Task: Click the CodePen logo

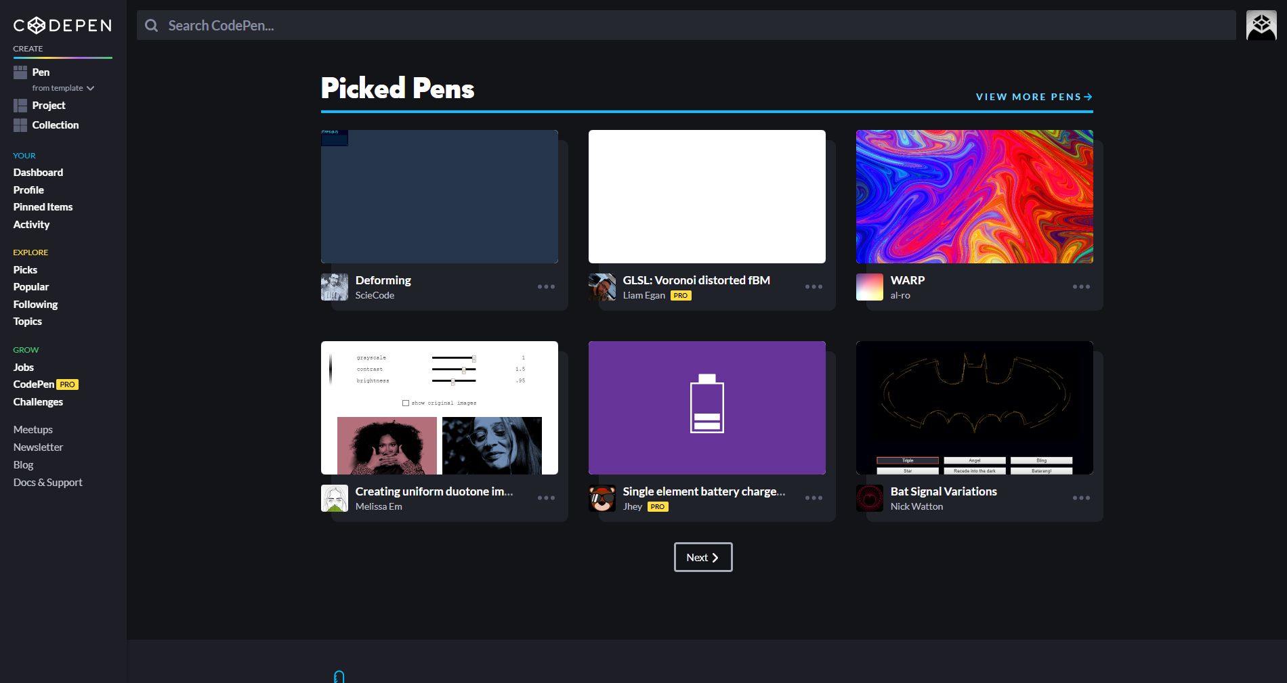Action: 62,26
